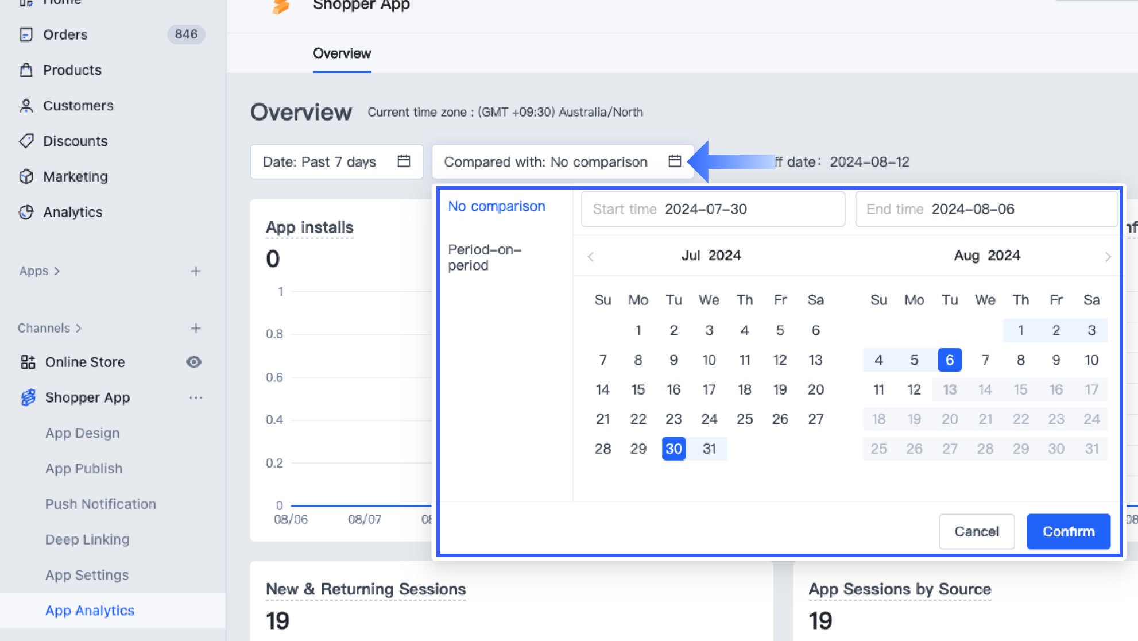Choose the Period-on-period option
Image resolution: width=1138 pixels, height=641 pixels.
(x=485, y=257)
